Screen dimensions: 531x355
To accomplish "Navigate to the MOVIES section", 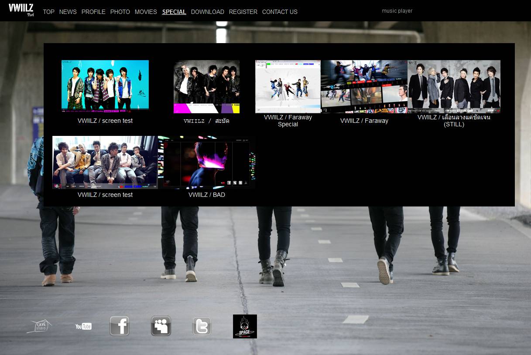I will [146, 12].
